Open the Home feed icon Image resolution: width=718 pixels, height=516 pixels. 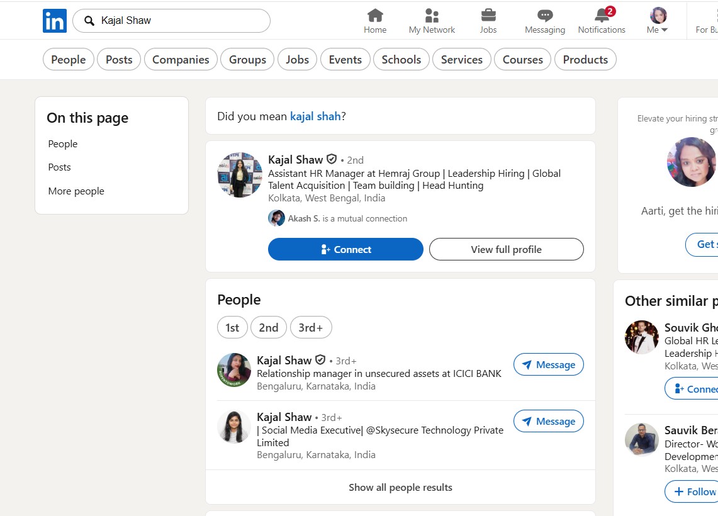coord(375,16)
